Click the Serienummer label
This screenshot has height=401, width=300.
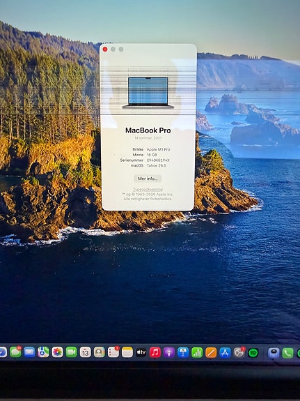(132, 160)
